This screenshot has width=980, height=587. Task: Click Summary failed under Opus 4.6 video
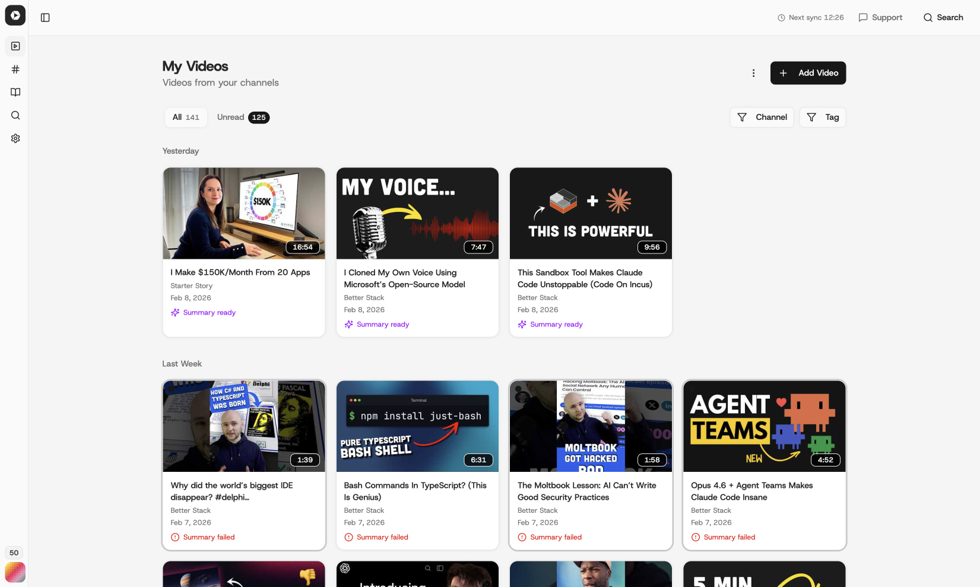coord(722,537)
